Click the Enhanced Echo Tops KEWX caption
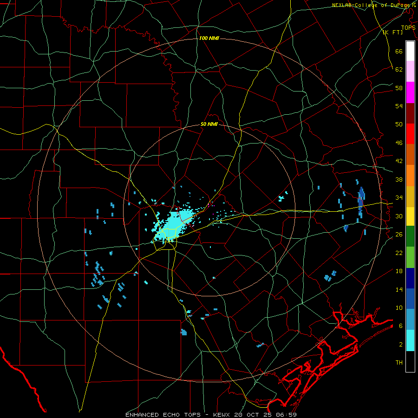Image resolution: width=418 pixels, height=418 pixels. (x=211, y=415)
